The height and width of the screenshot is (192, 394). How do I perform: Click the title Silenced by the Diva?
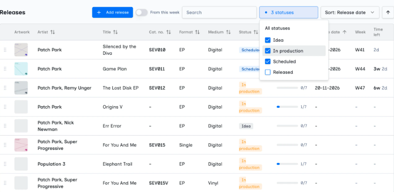(119, 50)
